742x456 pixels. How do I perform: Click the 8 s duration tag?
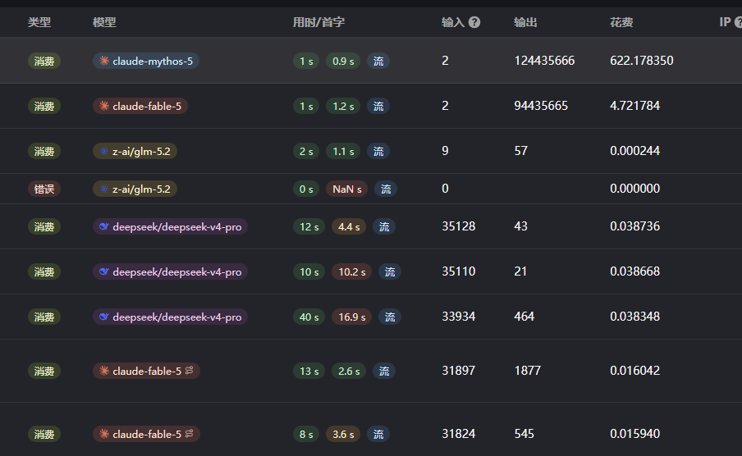pyautogui.click(x=306, y=434)
